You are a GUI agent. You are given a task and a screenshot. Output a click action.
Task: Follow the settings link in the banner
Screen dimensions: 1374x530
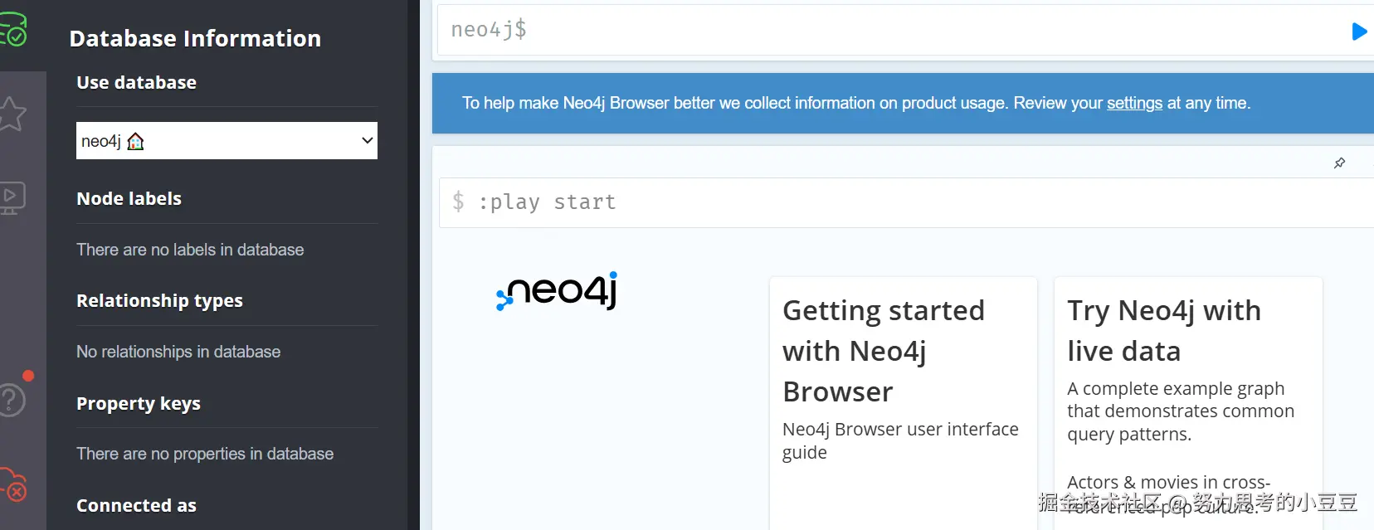[x=1134, y=103]
